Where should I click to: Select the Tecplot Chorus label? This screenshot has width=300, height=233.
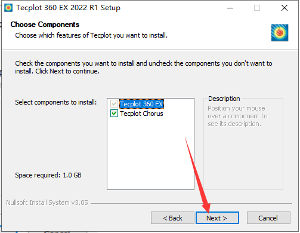point(141,114)
